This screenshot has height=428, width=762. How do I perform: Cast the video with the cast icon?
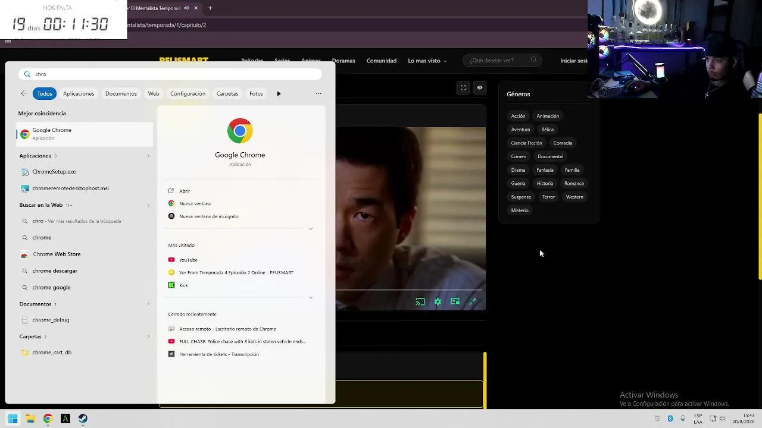420,301
